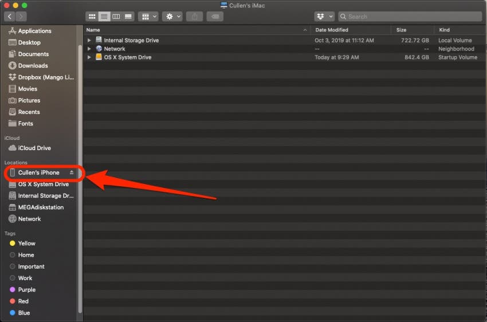Filter by the Work tag
This screenshot has height=322, width=487.
pyautogui.click(x=25, y=278)
